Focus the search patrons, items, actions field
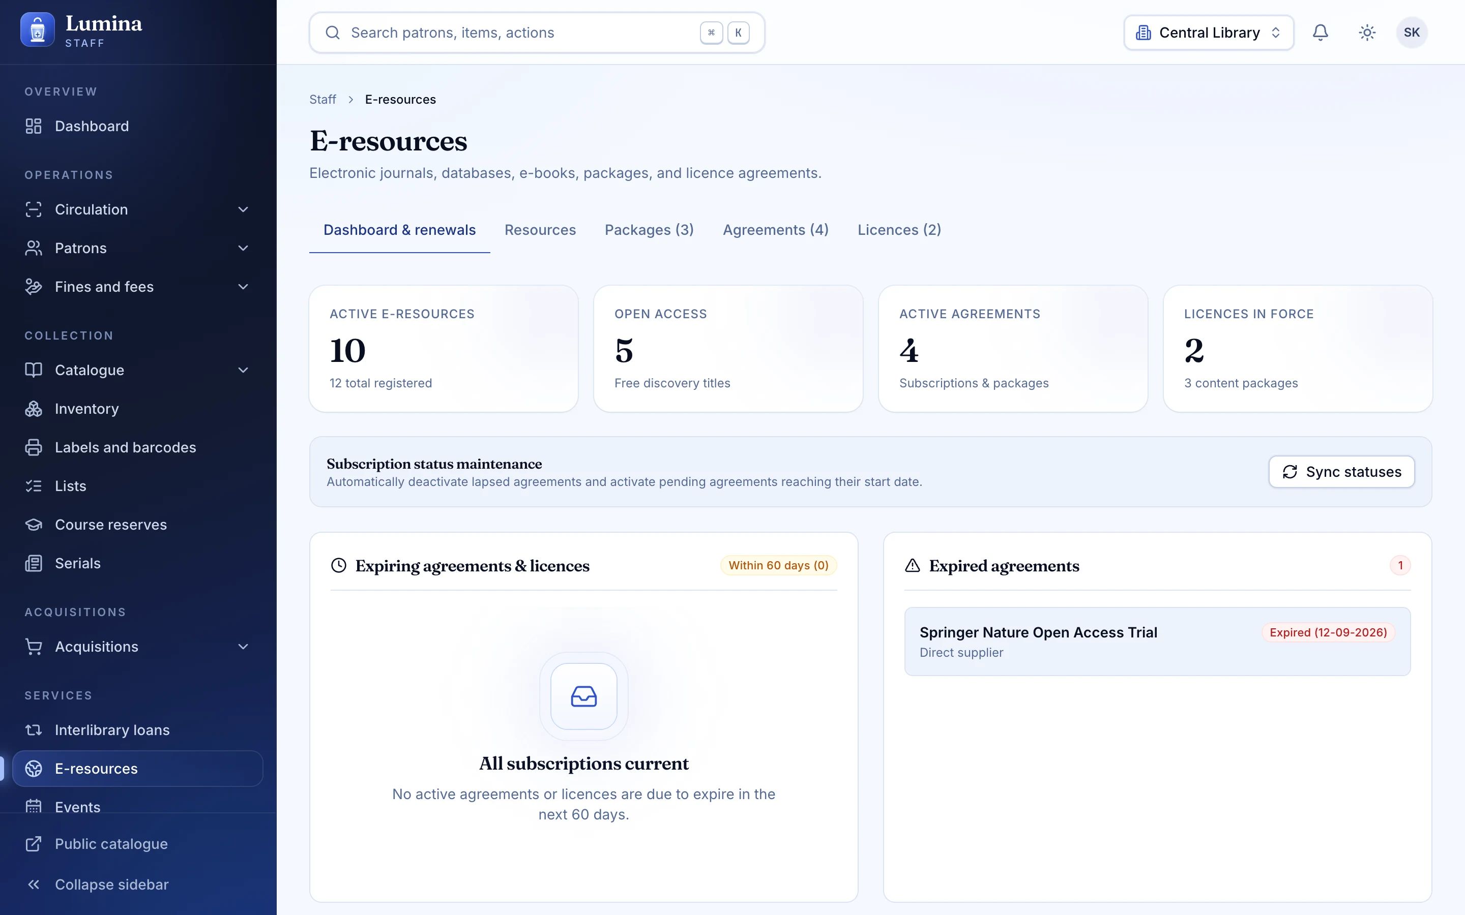Image resolution: width=1465 pixels, height=915 pixels. click(536, 33)
